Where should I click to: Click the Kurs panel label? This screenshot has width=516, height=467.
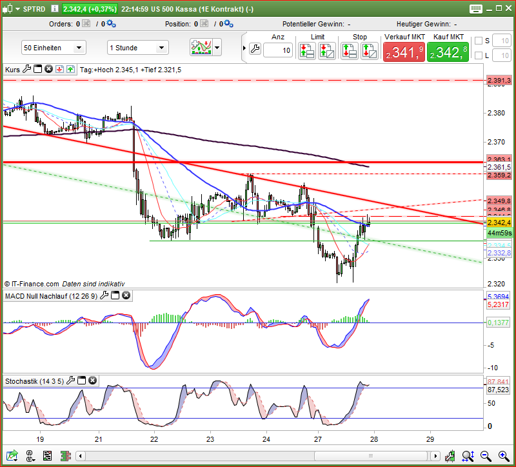coord(12,70)
